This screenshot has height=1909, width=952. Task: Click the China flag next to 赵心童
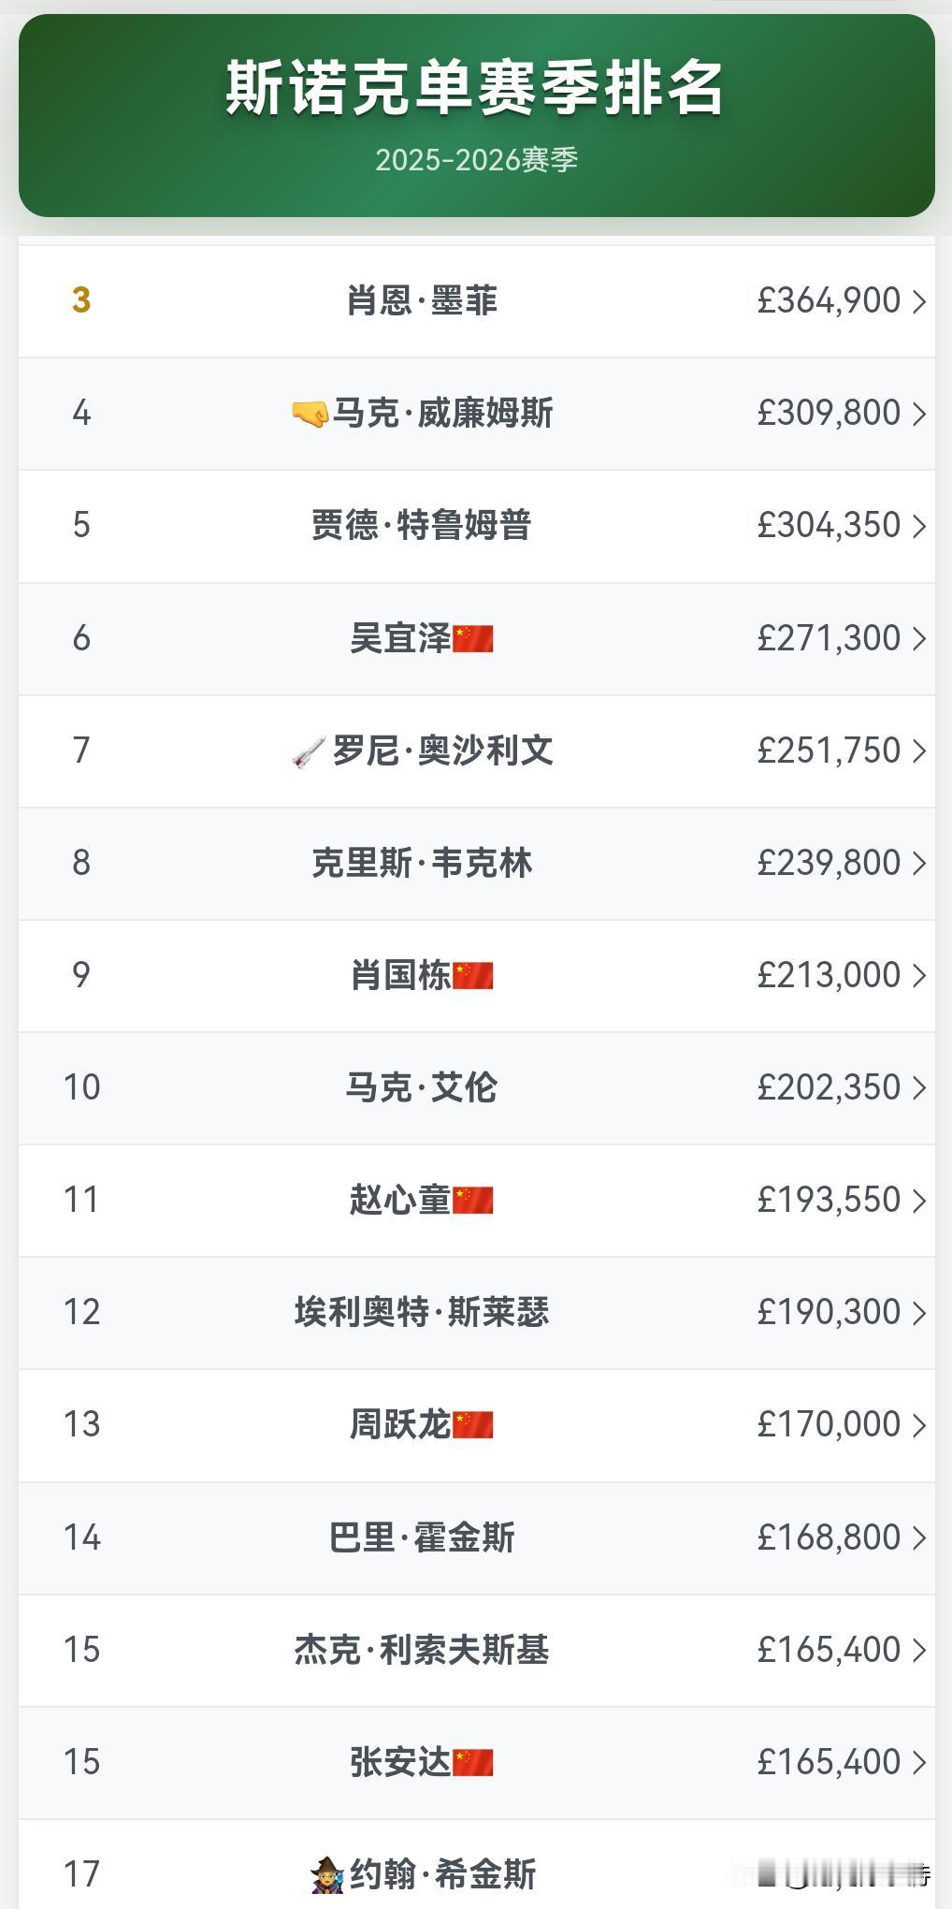click(x=473, y=1200)
